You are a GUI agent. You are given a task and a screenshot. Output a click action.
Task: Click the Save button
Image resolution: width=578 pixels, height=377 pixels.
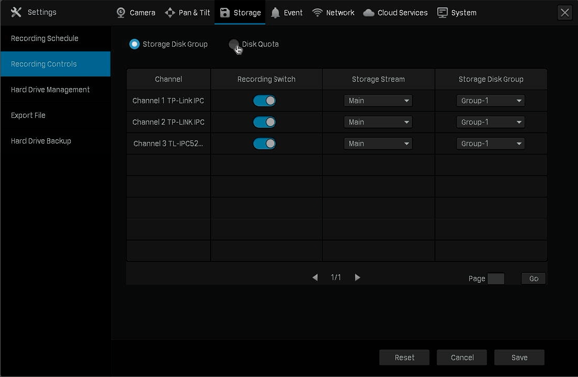point(519,357)
